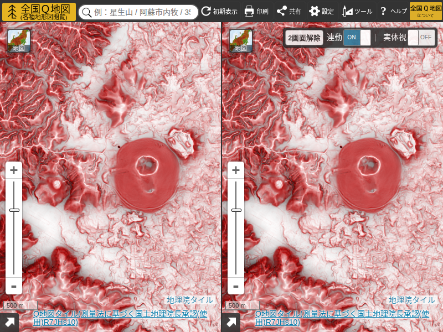This screenshot has height=332, width=443.
Task: Open 地理院タイル link on left map
Action: (189, 300)
